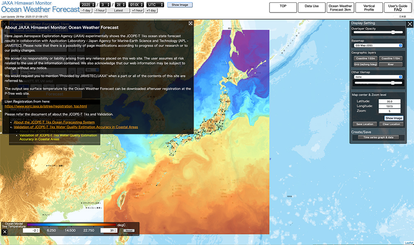The height and width of the screenshot is (245, 414).
Task: Click the Last Update timestamp text
Action: click(x=24, y=17)
